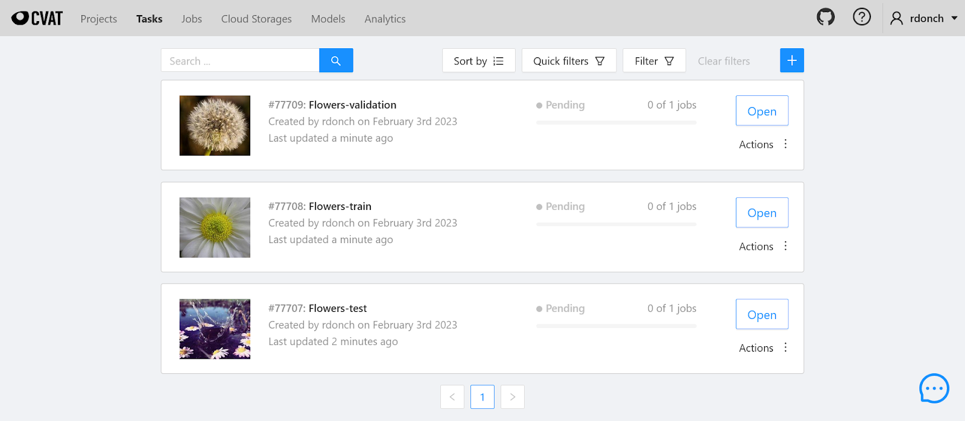Image resolution: width=965 pixels, height=421 pixels.
Task: Open the chat support bubble
Action: tap(934, 388)
